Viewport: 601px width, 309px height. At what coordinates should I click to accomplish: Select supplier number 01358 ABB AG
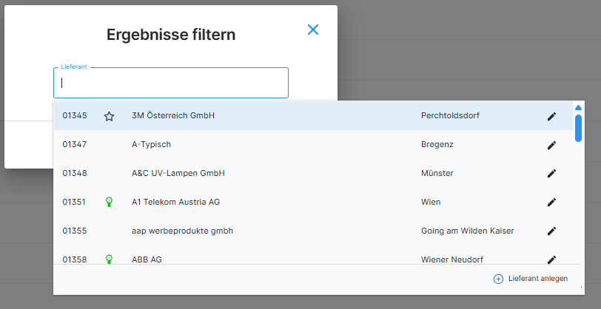point(147,259)
